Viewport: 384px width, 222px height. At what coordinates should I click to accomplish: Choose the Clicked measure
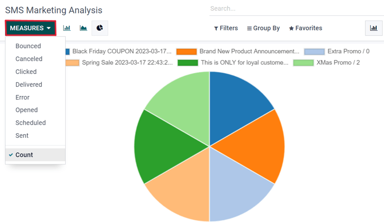pyautogui.click(x=26, y=72)
